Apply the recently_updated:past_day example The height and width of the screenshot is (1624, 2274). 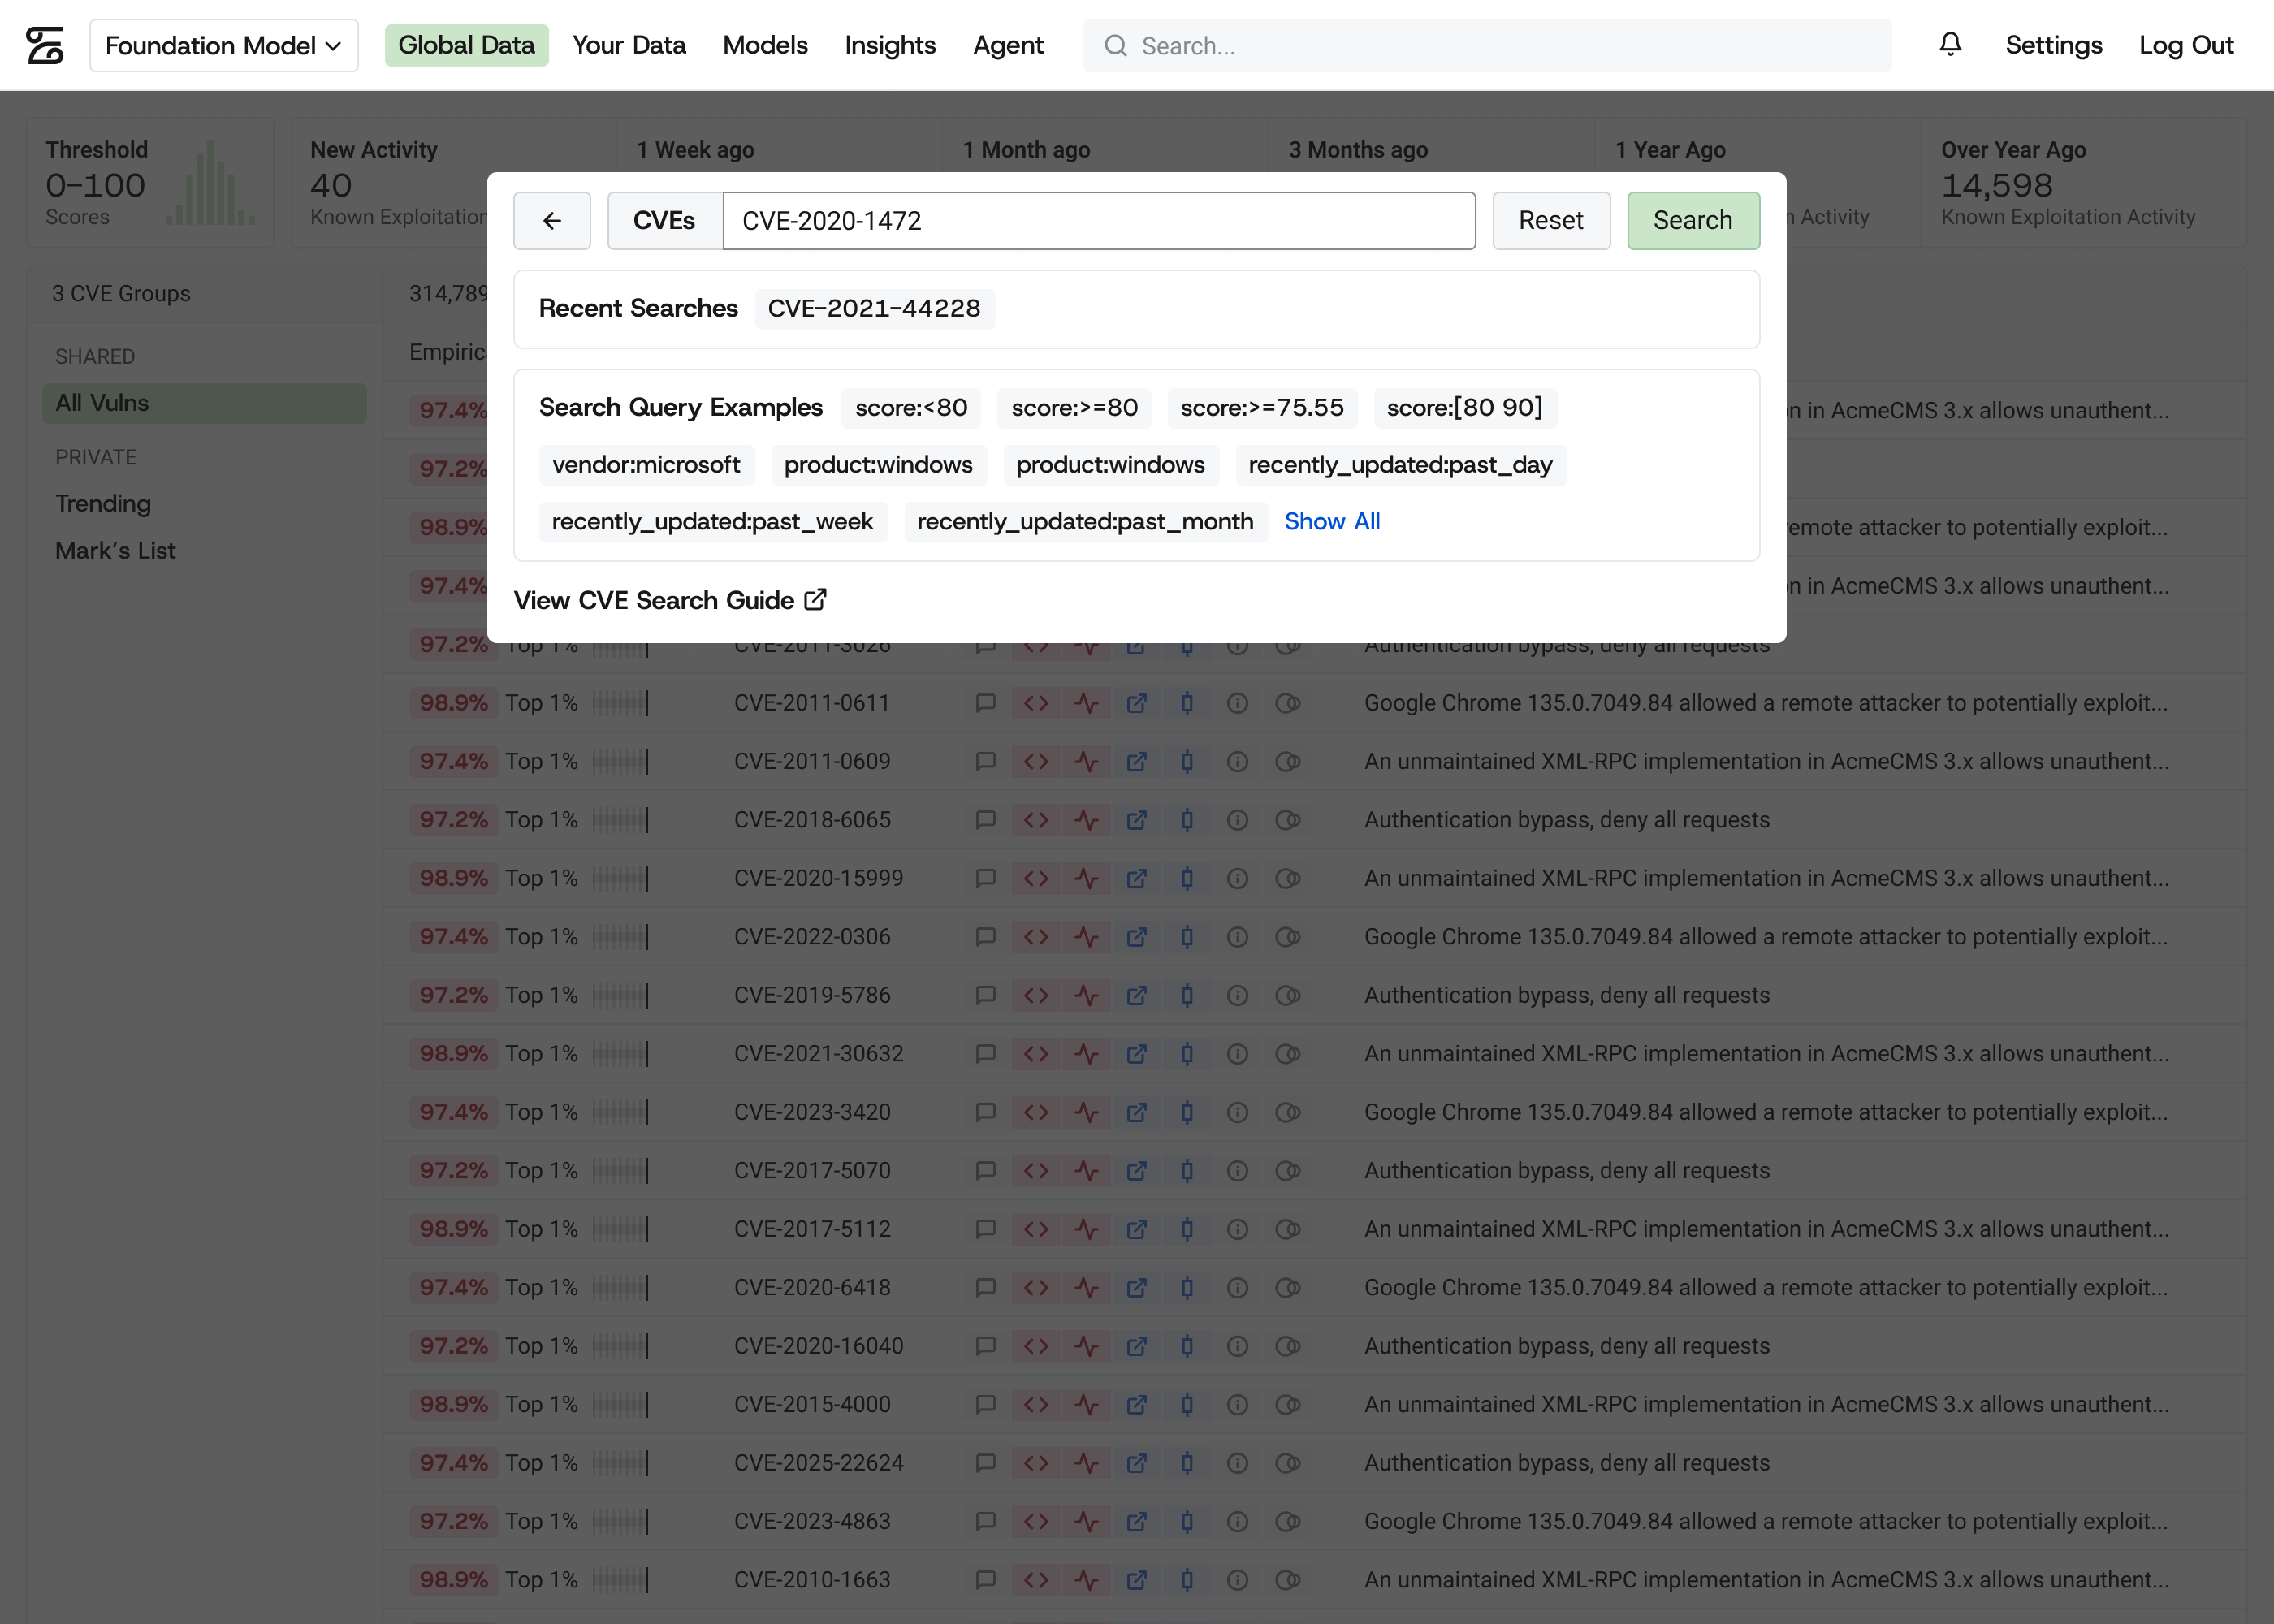(1400, 464)
